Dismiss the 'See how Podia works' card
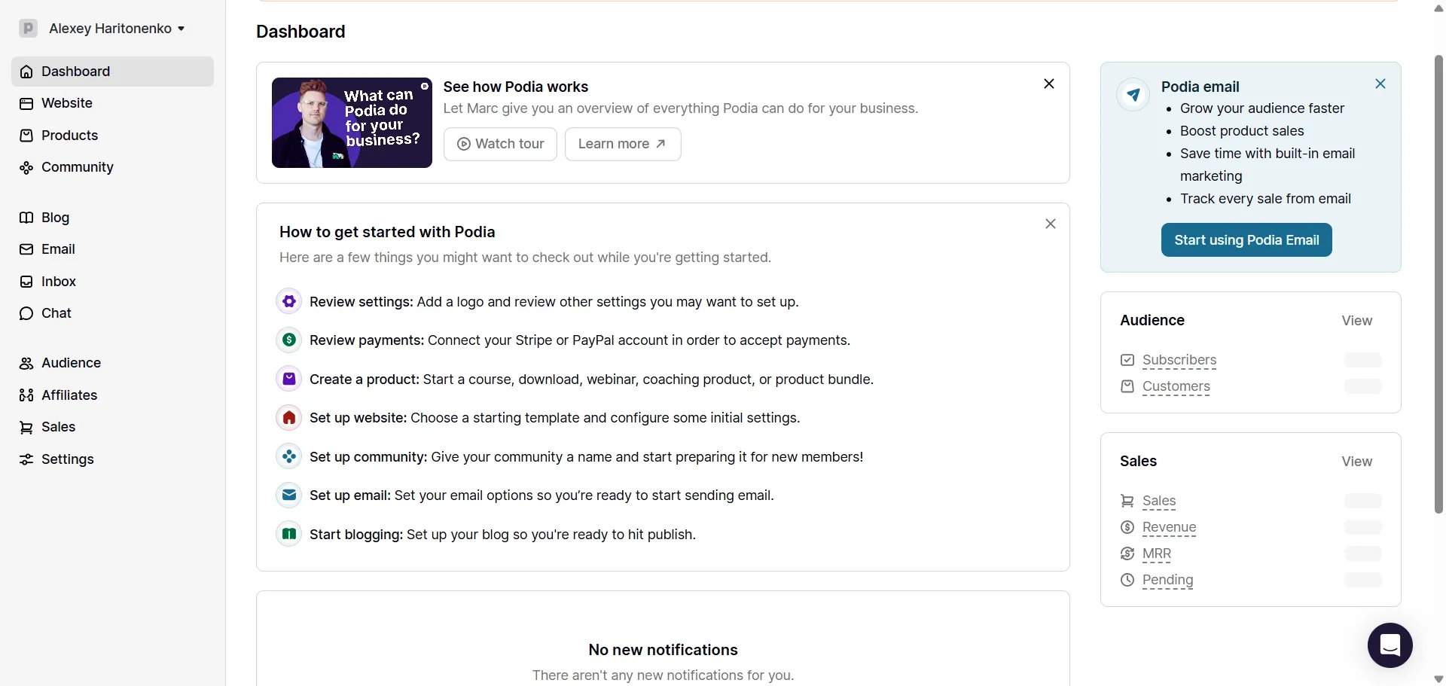 point(1049,84)
